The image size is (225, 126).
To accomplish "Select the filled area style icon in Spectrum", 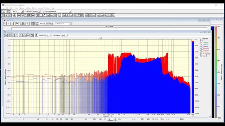I will (x=28, y=35).
